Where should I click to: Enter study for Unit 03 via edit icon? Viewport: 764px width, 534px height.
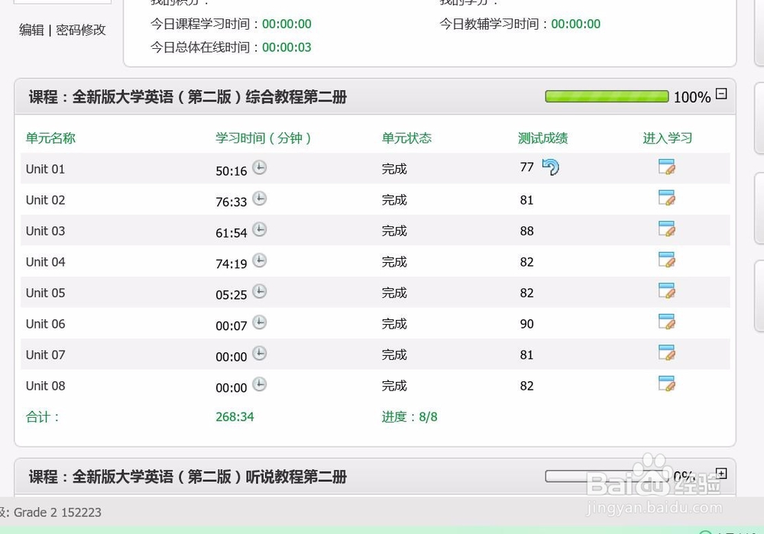(x=666, y=229)
